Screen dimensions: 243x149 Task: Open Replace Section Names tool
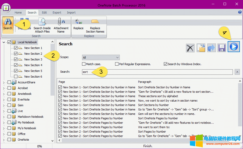tap(95, 26)
